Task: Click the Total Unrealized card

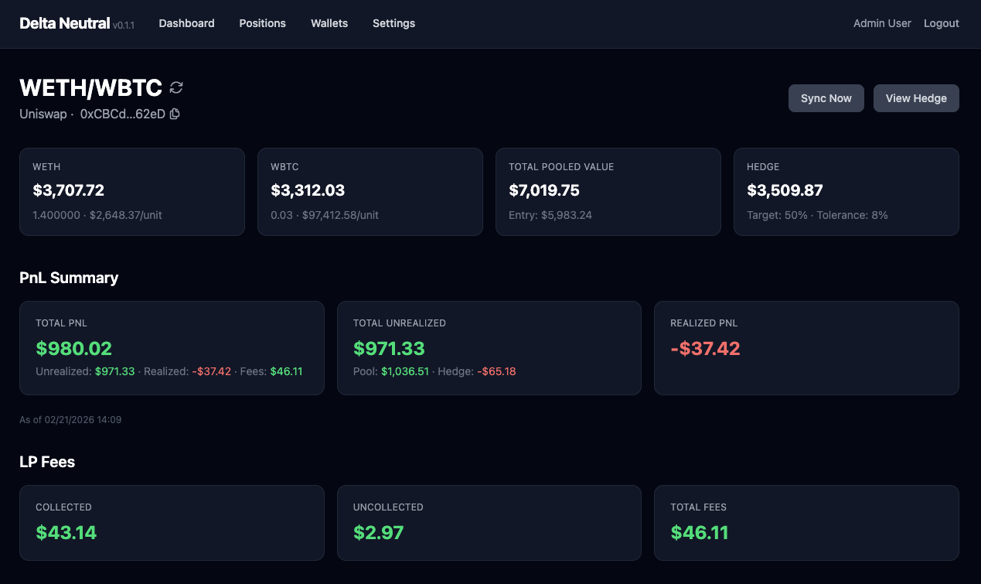Action: click(x=489, y=348)
